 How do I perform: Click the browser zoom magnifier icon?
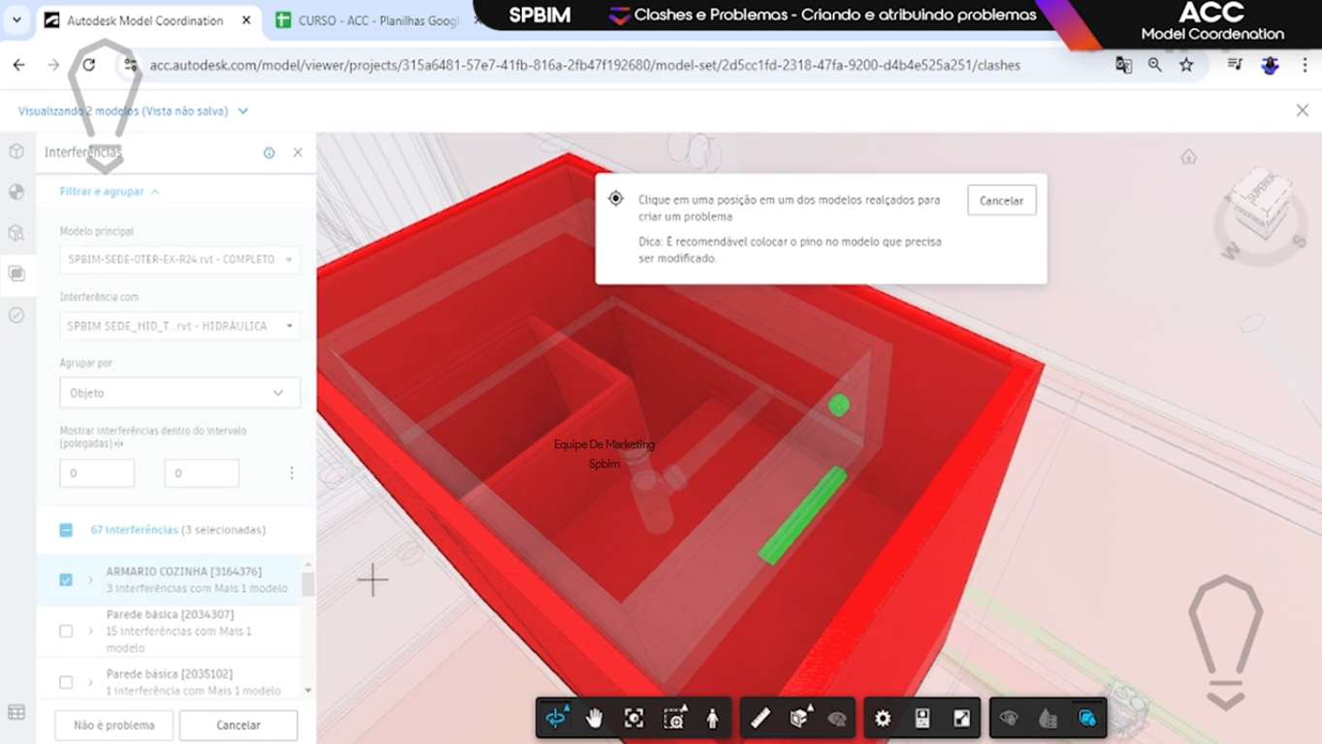1154,65
